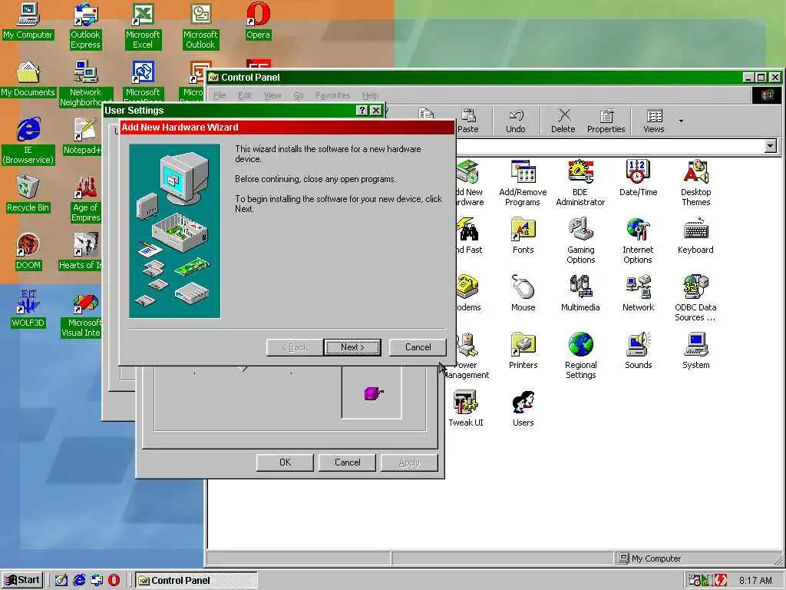The image size is (786, 590).
Task: Open Gaming Options icon
Action: [x=580, y=240]
